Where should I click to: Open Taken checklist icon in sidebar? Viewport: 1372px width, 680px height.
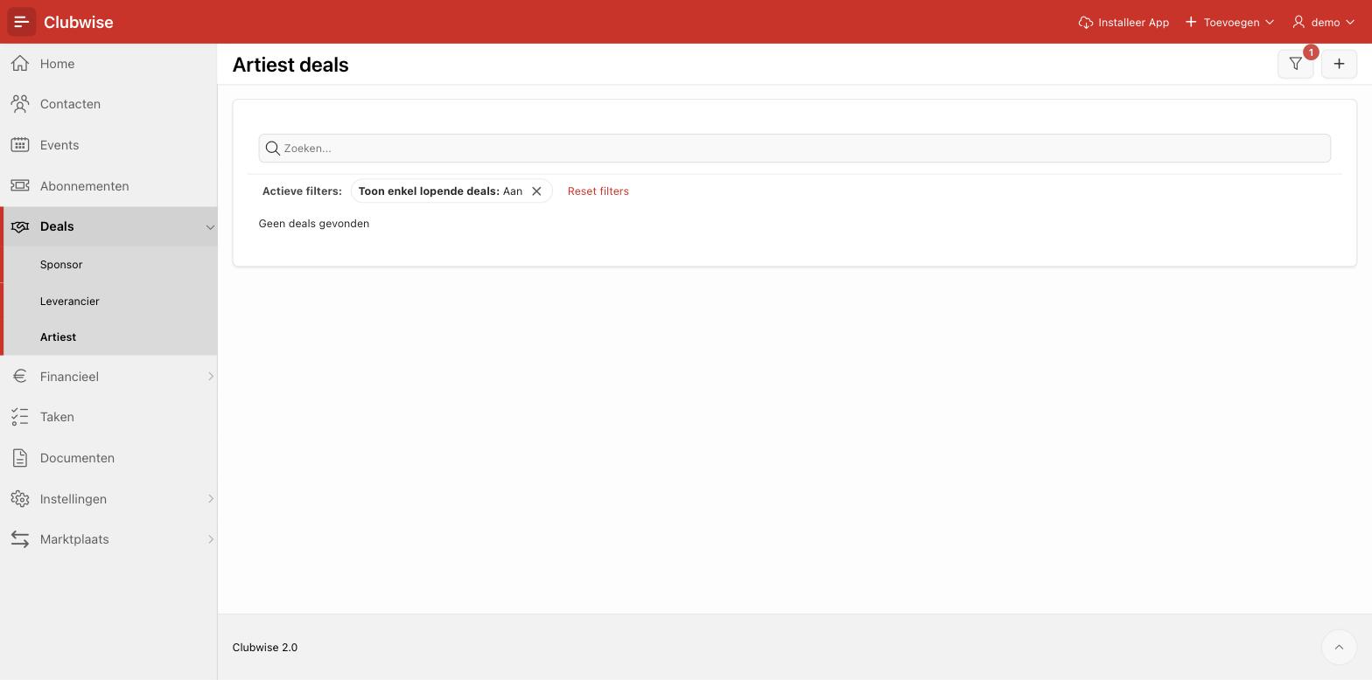pyautogui.click(x=20, y=417)
